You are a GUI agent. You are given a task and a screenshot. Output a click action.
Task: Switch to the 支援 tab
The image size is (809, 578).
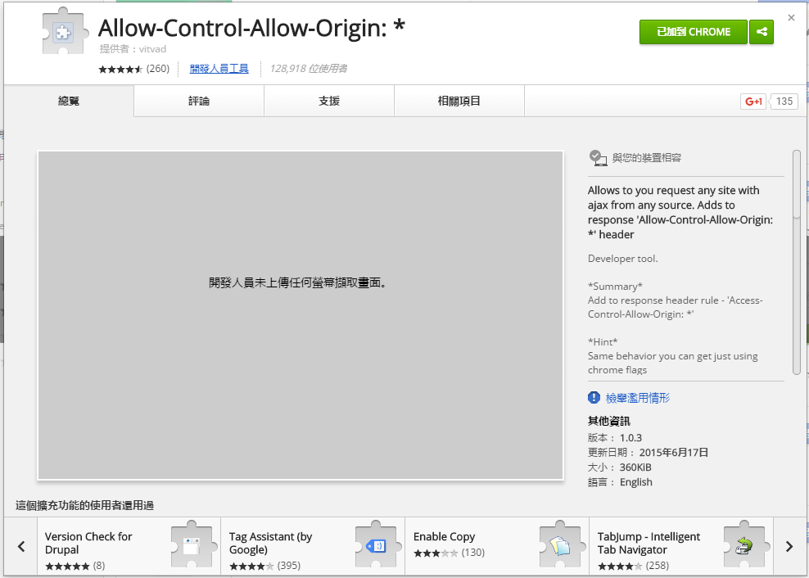(x=329, y=102)
